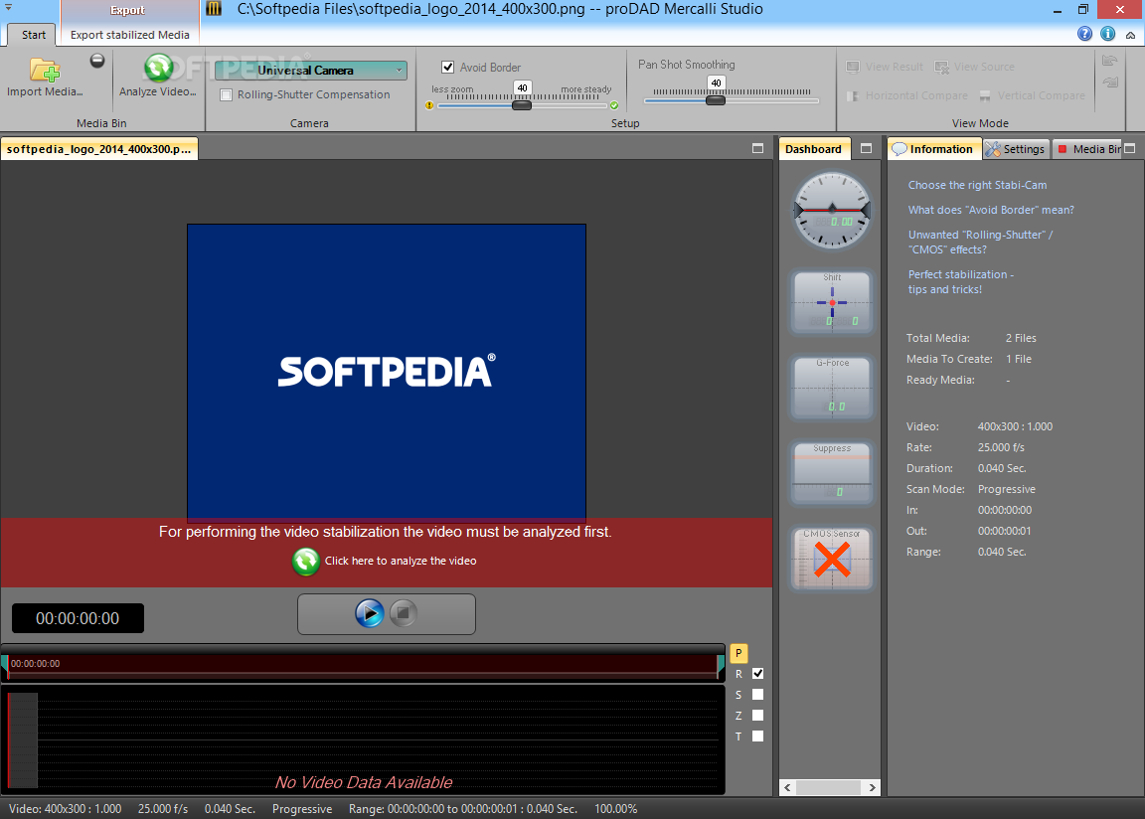Select Horizontal Compare view mode

(x=908, y=95)
